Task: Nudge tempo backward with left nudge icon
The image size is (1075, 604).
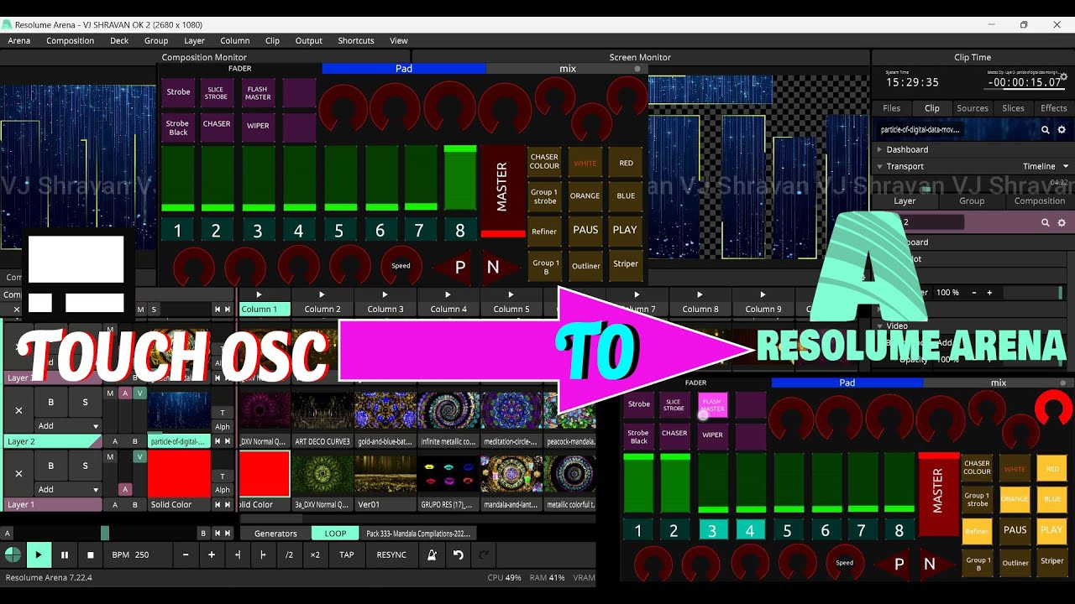Action: pyautogui.click(x=238, y=555)
